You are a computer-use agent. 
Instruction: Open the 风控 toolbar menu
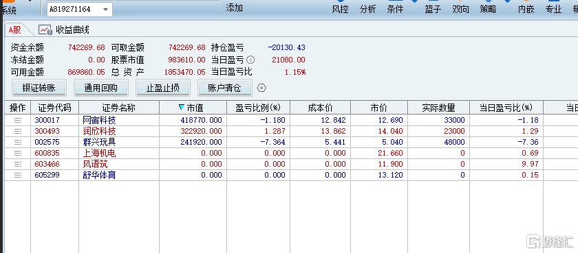(x=340, y=9)
